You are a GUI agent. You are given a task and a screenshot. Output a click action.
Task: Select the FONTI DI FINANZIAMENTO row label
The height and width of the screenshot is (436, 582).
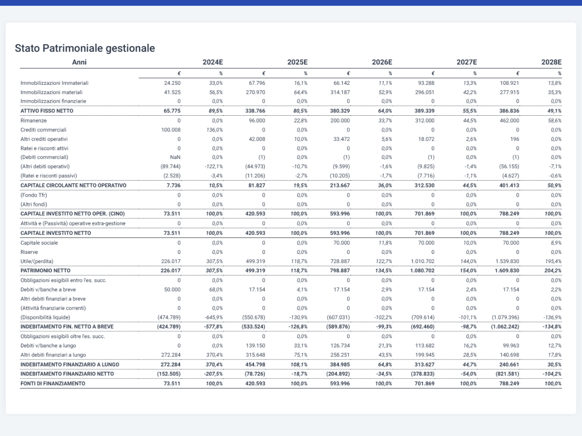(x=53, y=383)
